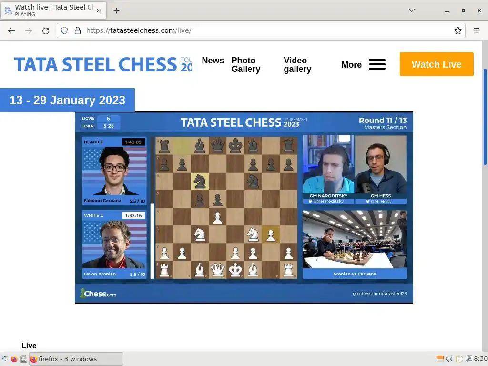The height and width of the screenshot is (366, 488).
Task: Select the Watch live browser tab
Action: click(53, 10)
